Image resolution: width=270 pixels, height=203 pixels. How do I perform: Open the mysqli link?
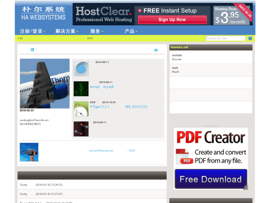tap(108, 86)
